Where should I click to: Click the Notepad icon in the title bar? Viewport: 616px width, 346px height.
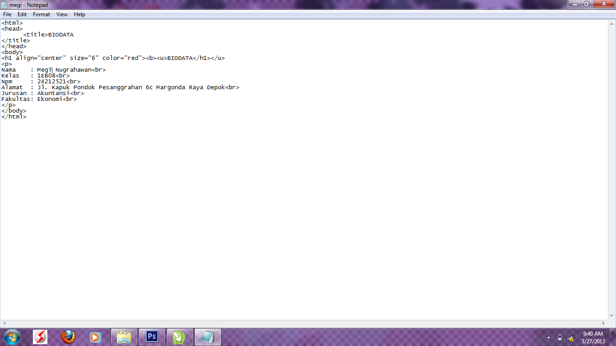[x=4, y=4]
